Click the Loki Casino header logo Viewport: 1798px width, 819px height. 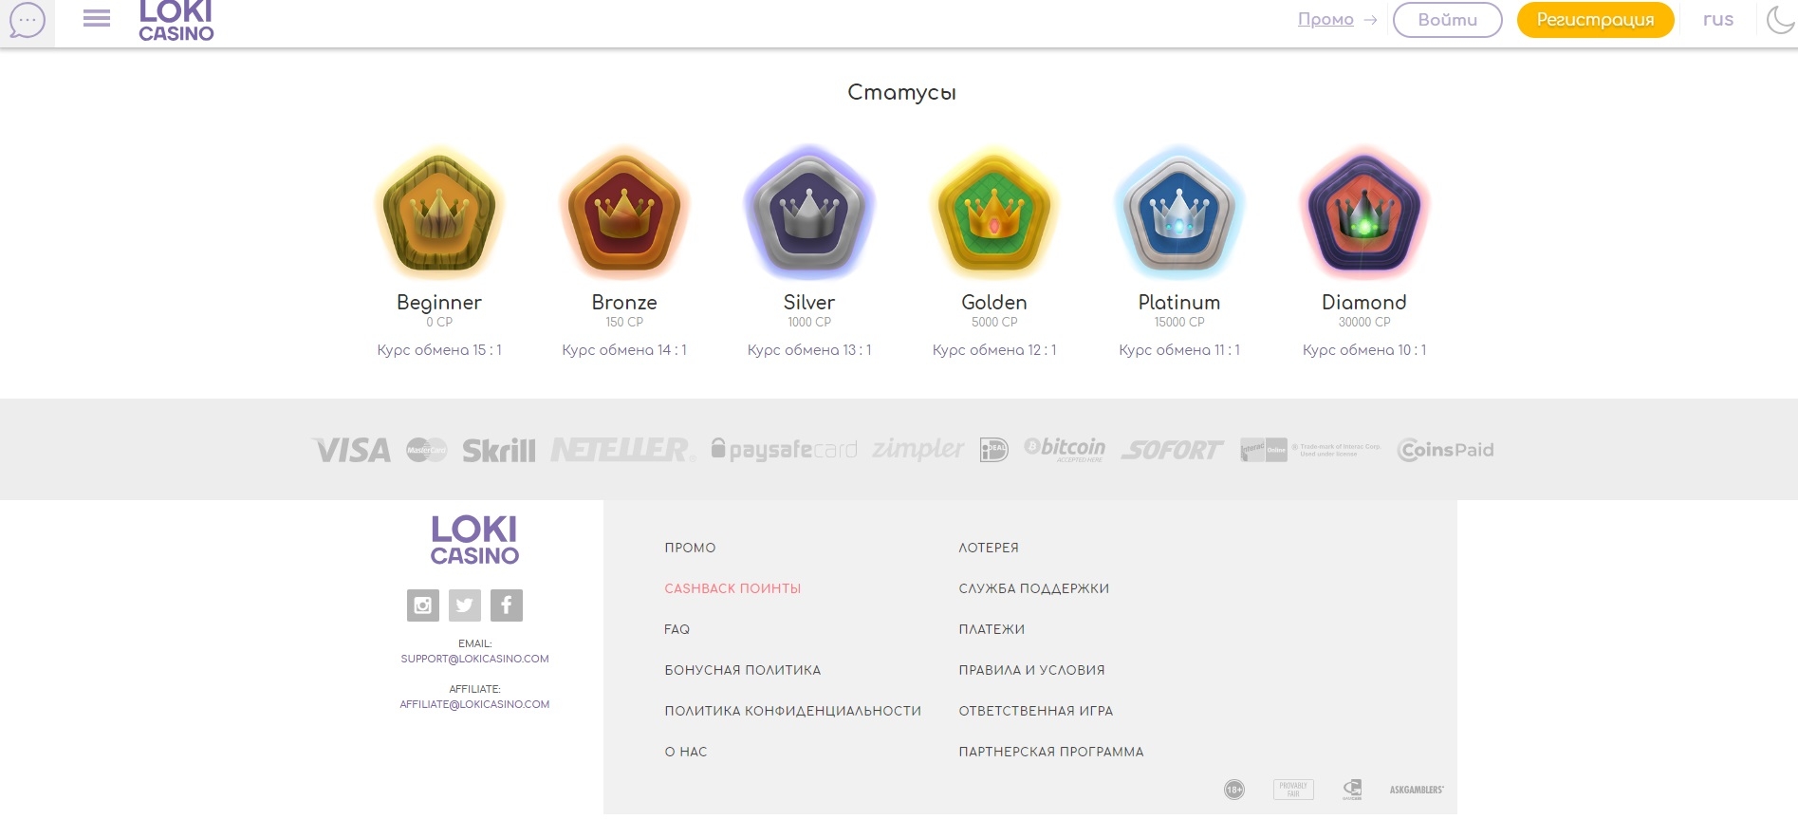[x=176, y=21]
